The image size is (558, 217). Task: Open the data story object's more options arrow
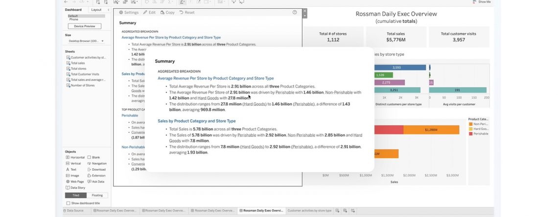[x=304, y=16]
